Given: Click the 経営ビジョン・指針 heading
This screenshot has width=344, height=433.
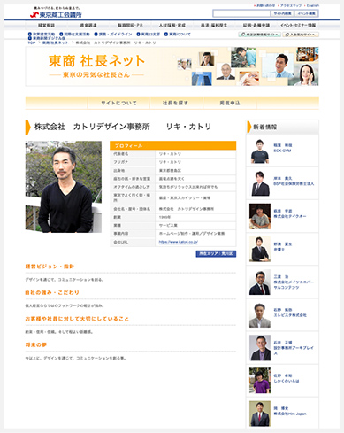Looking at the screenshot, I should (50, 267).
